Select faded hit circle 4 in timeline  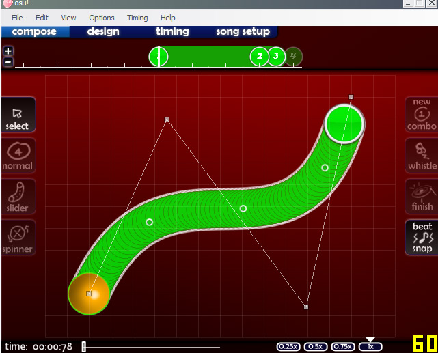(293, 57)
